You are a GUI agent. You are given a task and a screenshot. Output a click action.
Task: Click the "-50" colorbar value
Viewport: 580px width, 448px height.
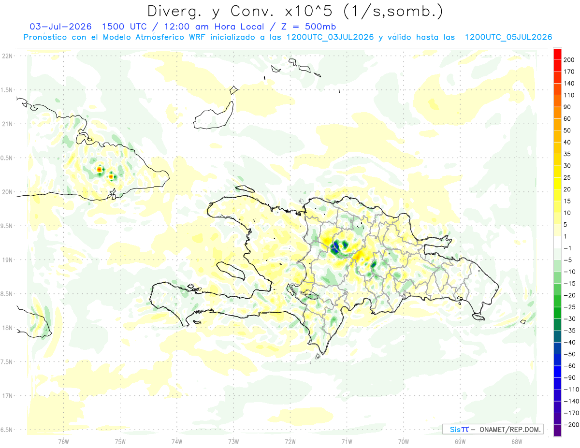[569, 354]
